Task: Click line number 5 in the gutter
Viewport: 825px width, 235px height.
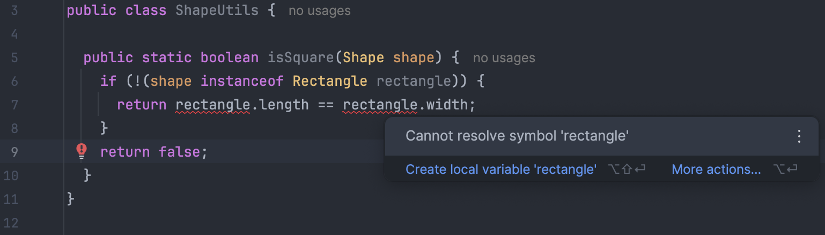Action: 14,58
